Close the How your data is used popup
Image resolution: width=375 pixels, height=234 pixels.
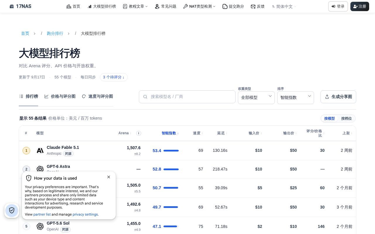click(x=109, y=177)
